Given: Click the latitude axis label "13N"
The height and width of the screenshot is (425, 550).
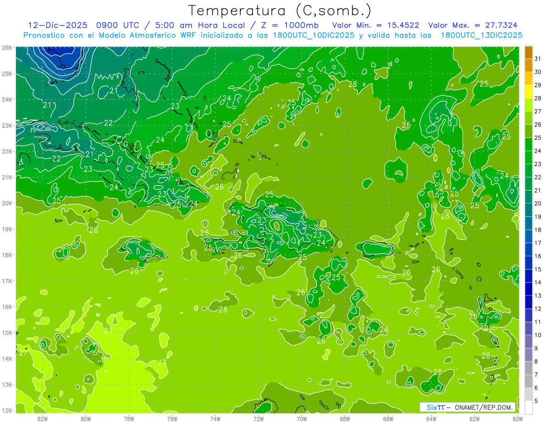Looking at the screenshot, I should point(6,384).
